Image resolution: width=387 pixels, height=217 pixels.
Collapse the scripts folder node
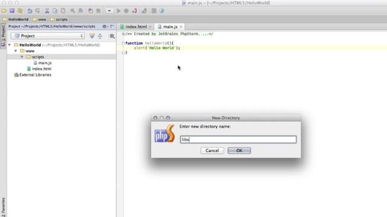(x=22, y=57)
